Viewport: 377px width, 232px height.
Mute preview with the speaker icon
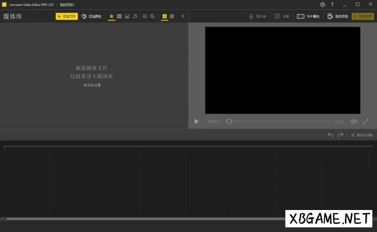353,121
